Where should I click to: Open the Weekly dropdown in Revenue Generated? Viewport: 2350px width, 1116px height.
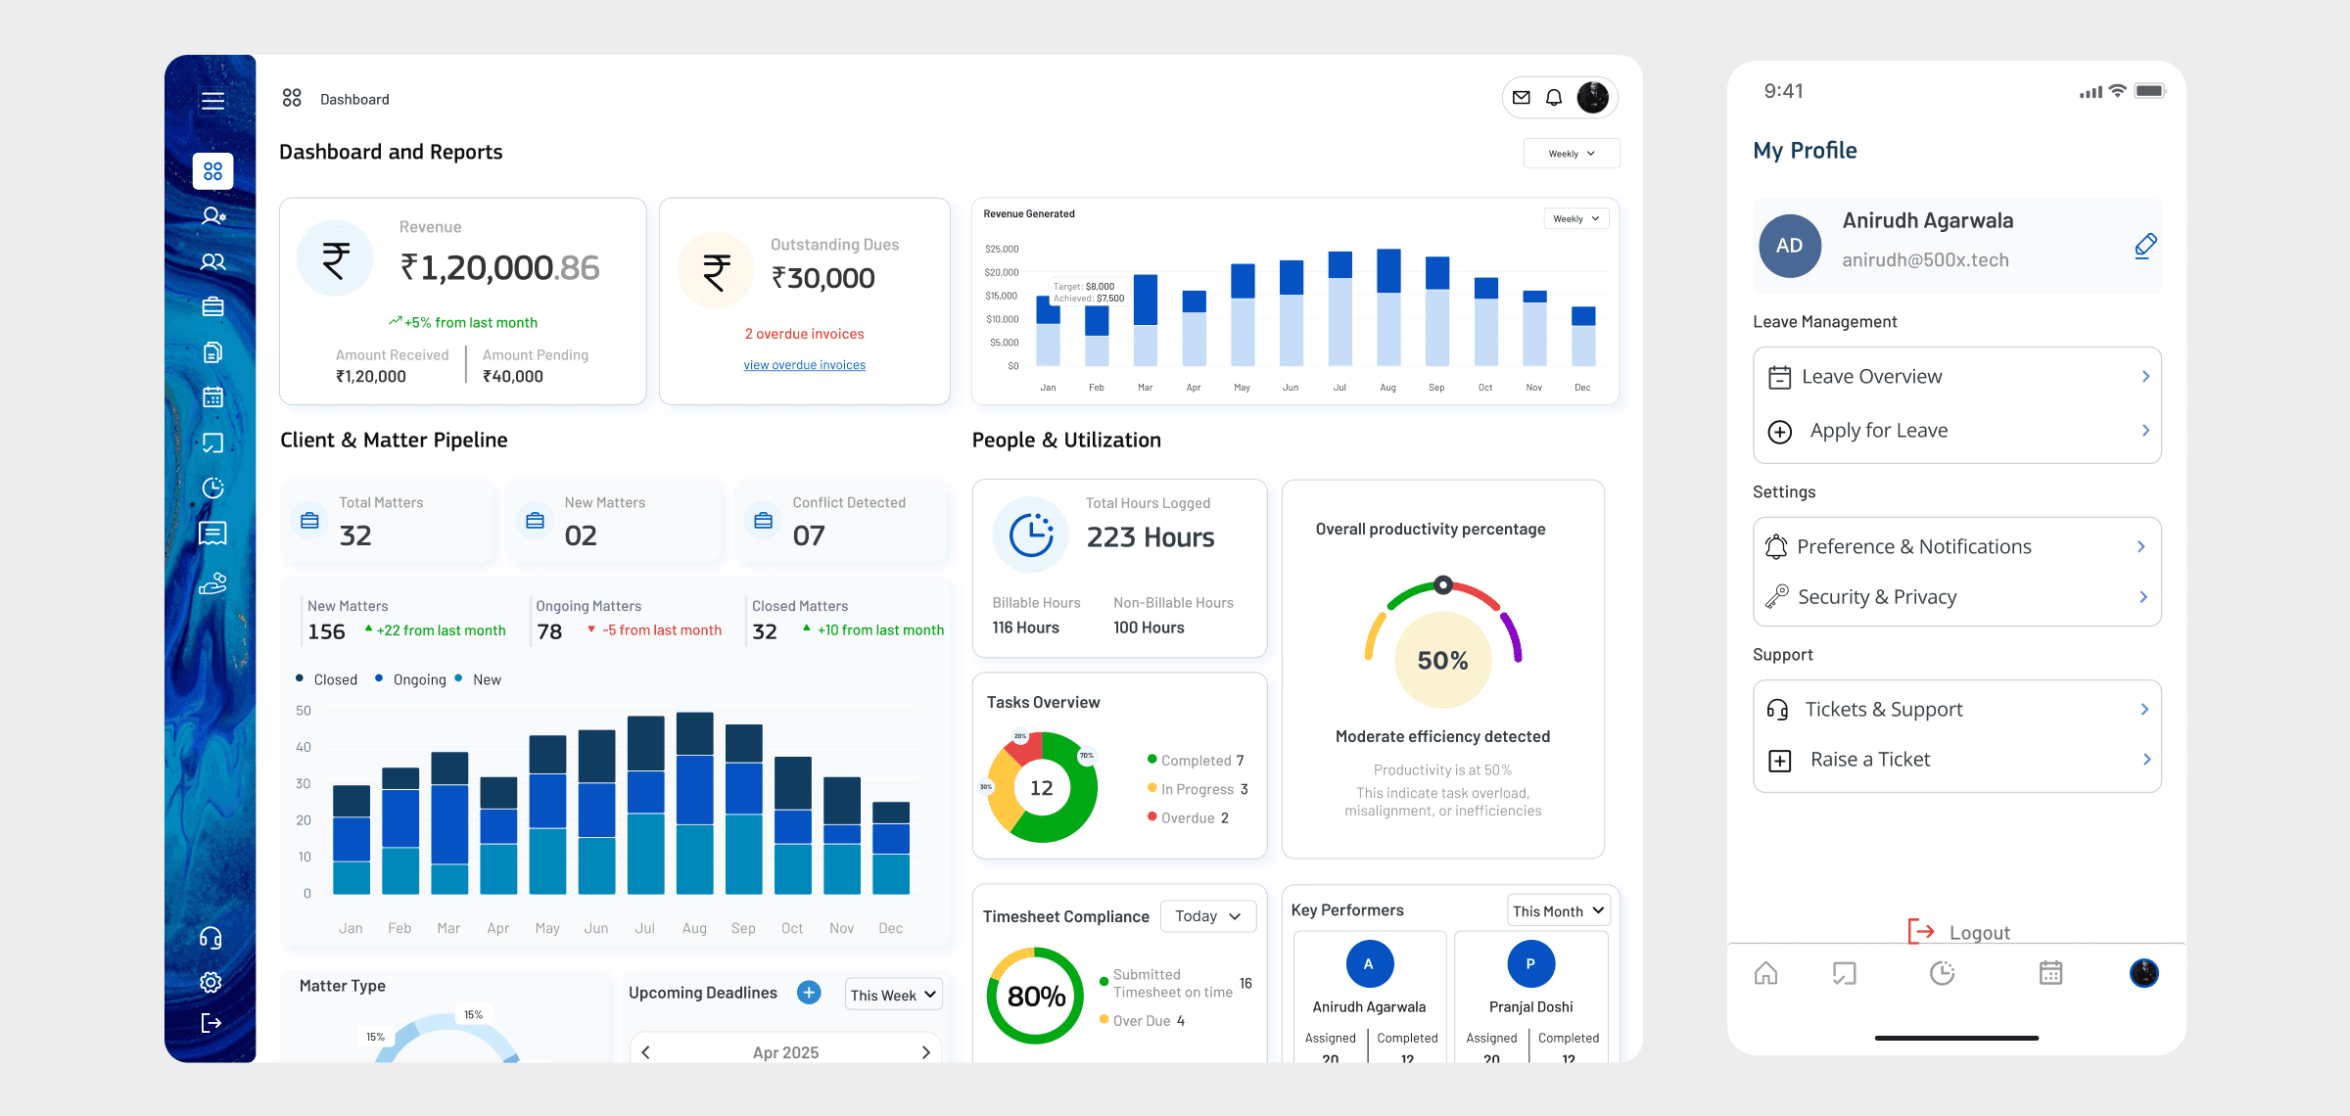1575,218
